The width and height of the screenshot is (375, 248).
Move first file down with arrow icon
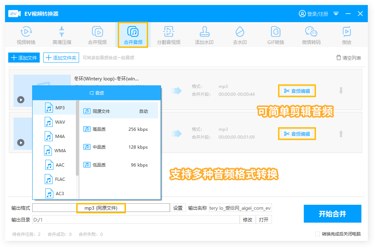point(341,91)
